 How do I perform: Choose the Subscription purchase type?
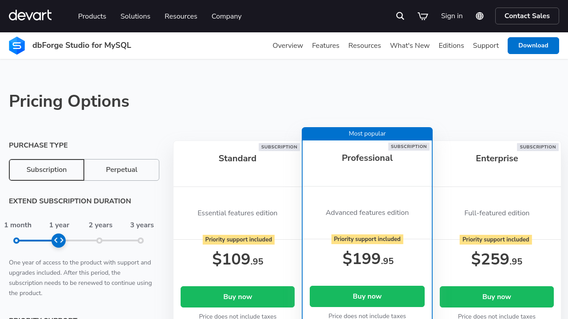pos(47,170)
